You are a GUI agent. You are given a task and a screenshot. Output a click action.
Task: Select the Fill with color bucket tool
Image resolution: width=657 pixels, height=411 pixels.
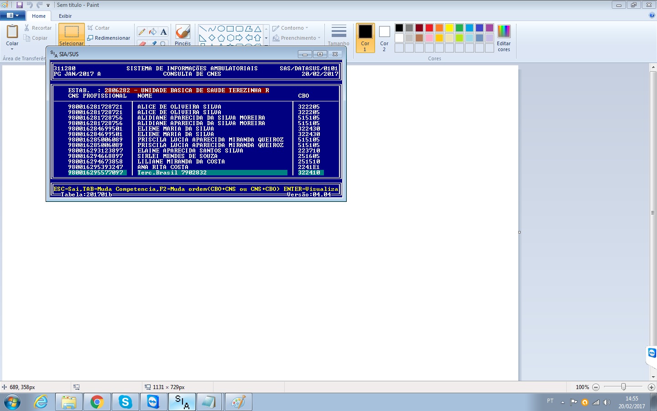(x=153, y=32)
